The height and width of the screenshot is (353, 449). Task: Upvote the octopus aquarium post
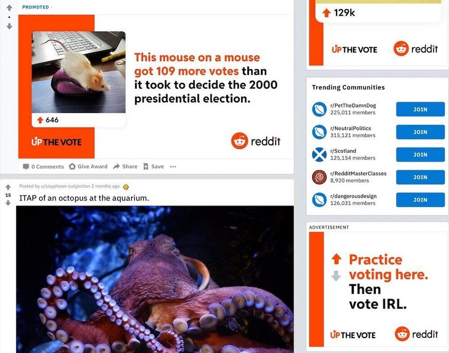[8, 187]
